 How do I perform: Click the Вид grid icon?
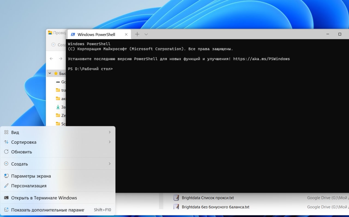pos(6,132)
